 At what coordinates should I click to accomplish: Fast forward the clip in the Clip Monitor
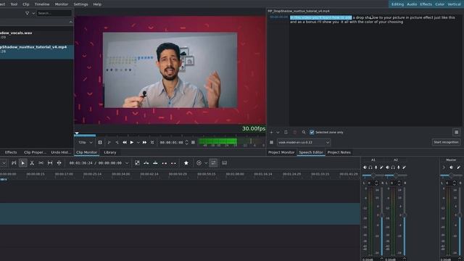click(144, 143)
